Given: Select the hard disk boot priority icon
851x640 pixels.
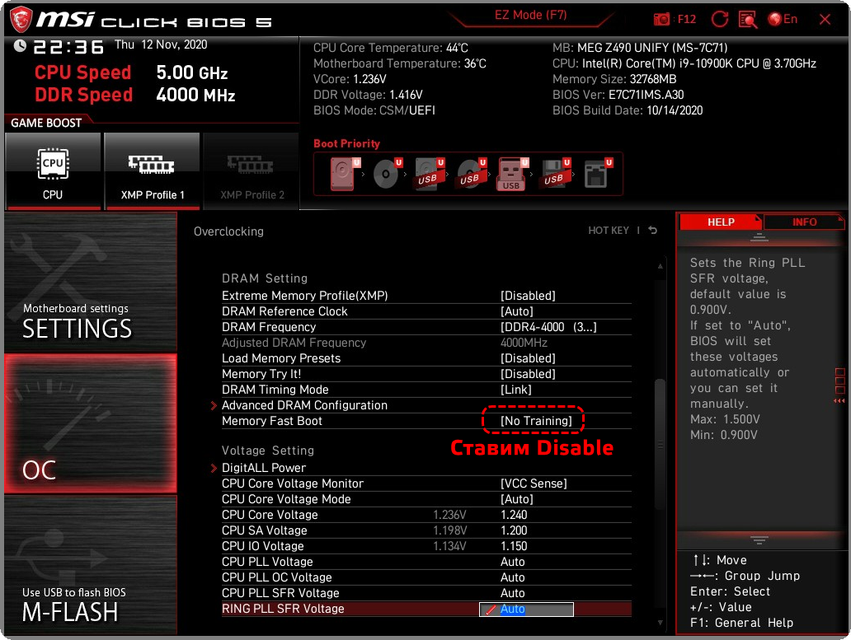Looking at the screenshot, I should (346, 174).
